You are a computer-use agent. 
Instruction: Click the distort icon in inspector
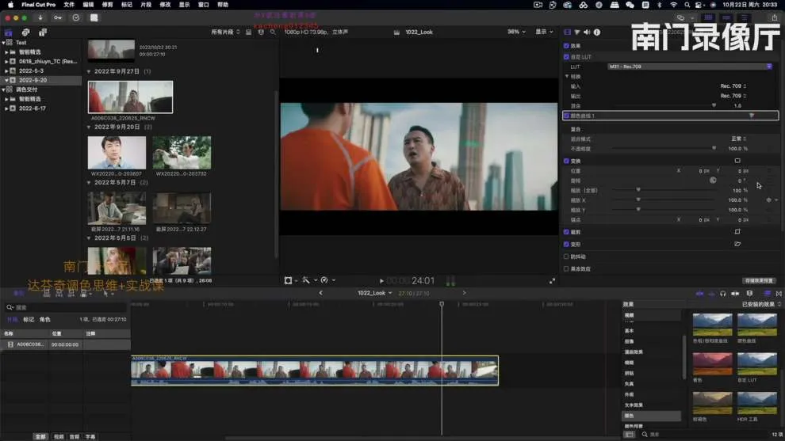tap(737, 244)
